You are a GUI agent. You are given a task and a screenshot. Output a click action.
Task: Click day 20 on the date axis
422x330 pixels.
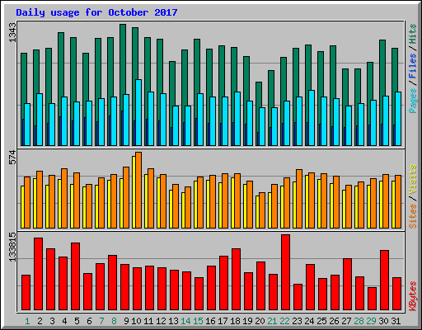point(260,321)
